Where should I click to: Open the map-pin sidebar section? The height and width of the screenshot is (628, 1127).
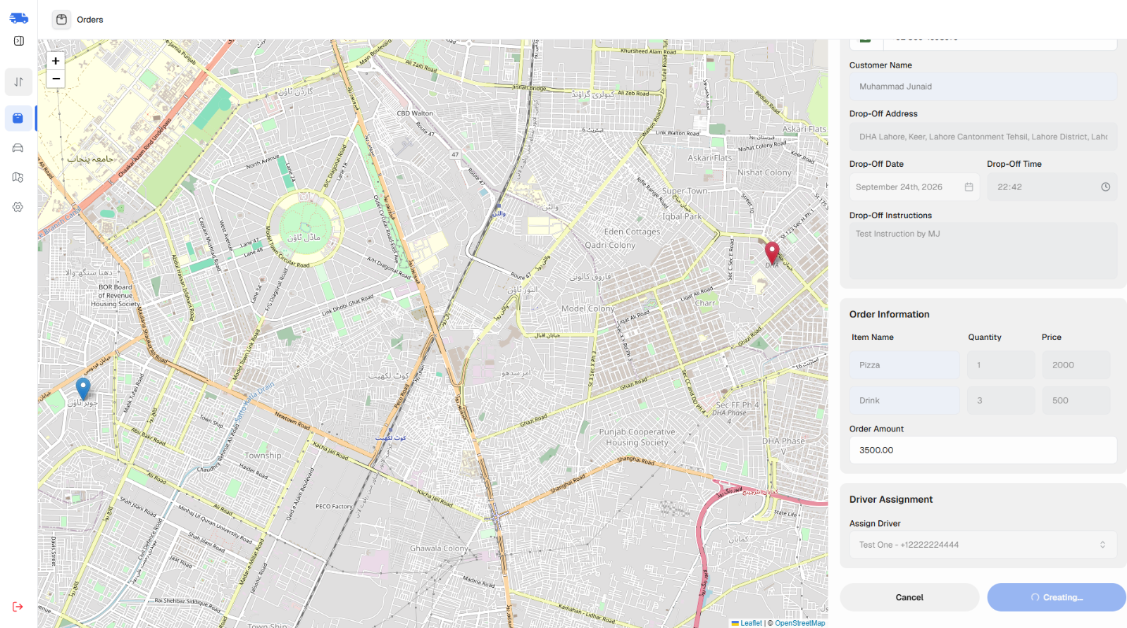click(18, 177)
